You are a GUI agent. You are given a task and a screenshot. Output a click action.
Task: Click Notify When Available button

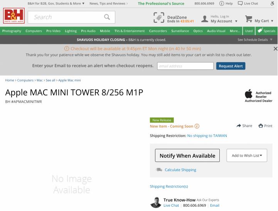[x=187, y=155]
